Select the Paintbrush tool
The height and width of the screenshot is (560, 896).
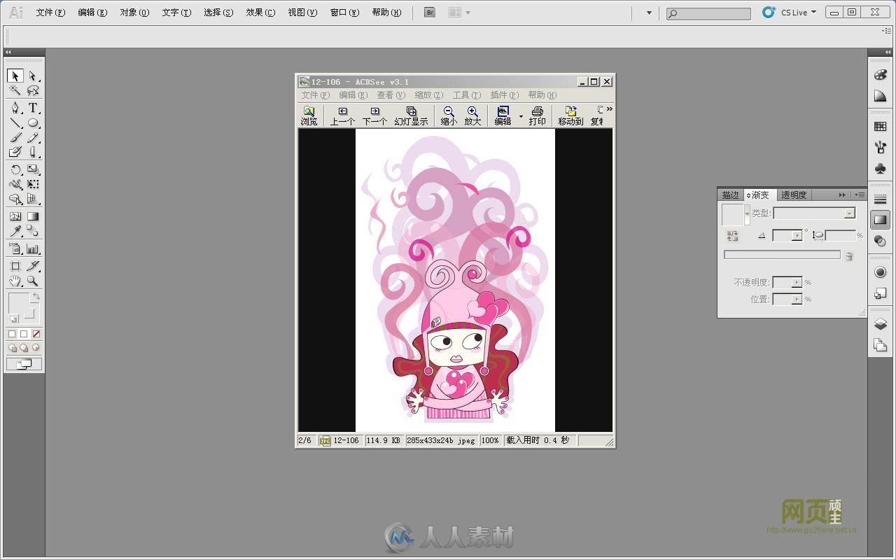(15, 137)
